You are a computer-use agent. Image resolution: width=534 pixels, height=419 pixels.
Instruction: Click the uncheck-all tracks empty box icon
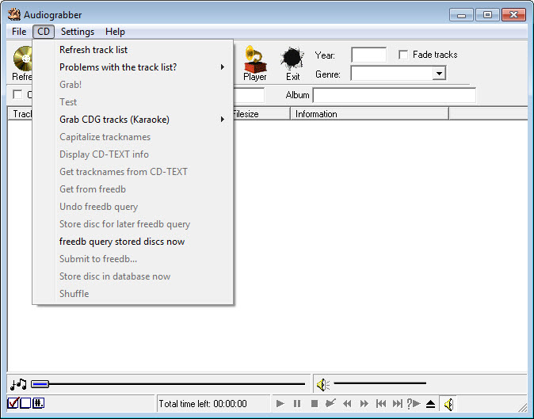coord(25,403)
